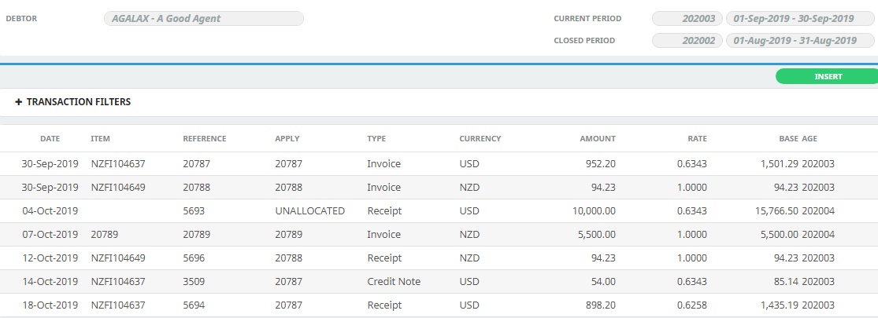Click the CURRENCY column header
Viewport: 878px width, 318px height.
[480, 139]
